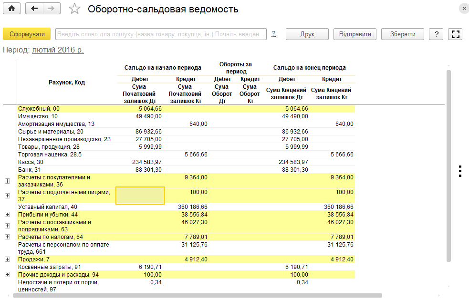
Task: Click the Сформувати button
Action: tap(27, 34)
